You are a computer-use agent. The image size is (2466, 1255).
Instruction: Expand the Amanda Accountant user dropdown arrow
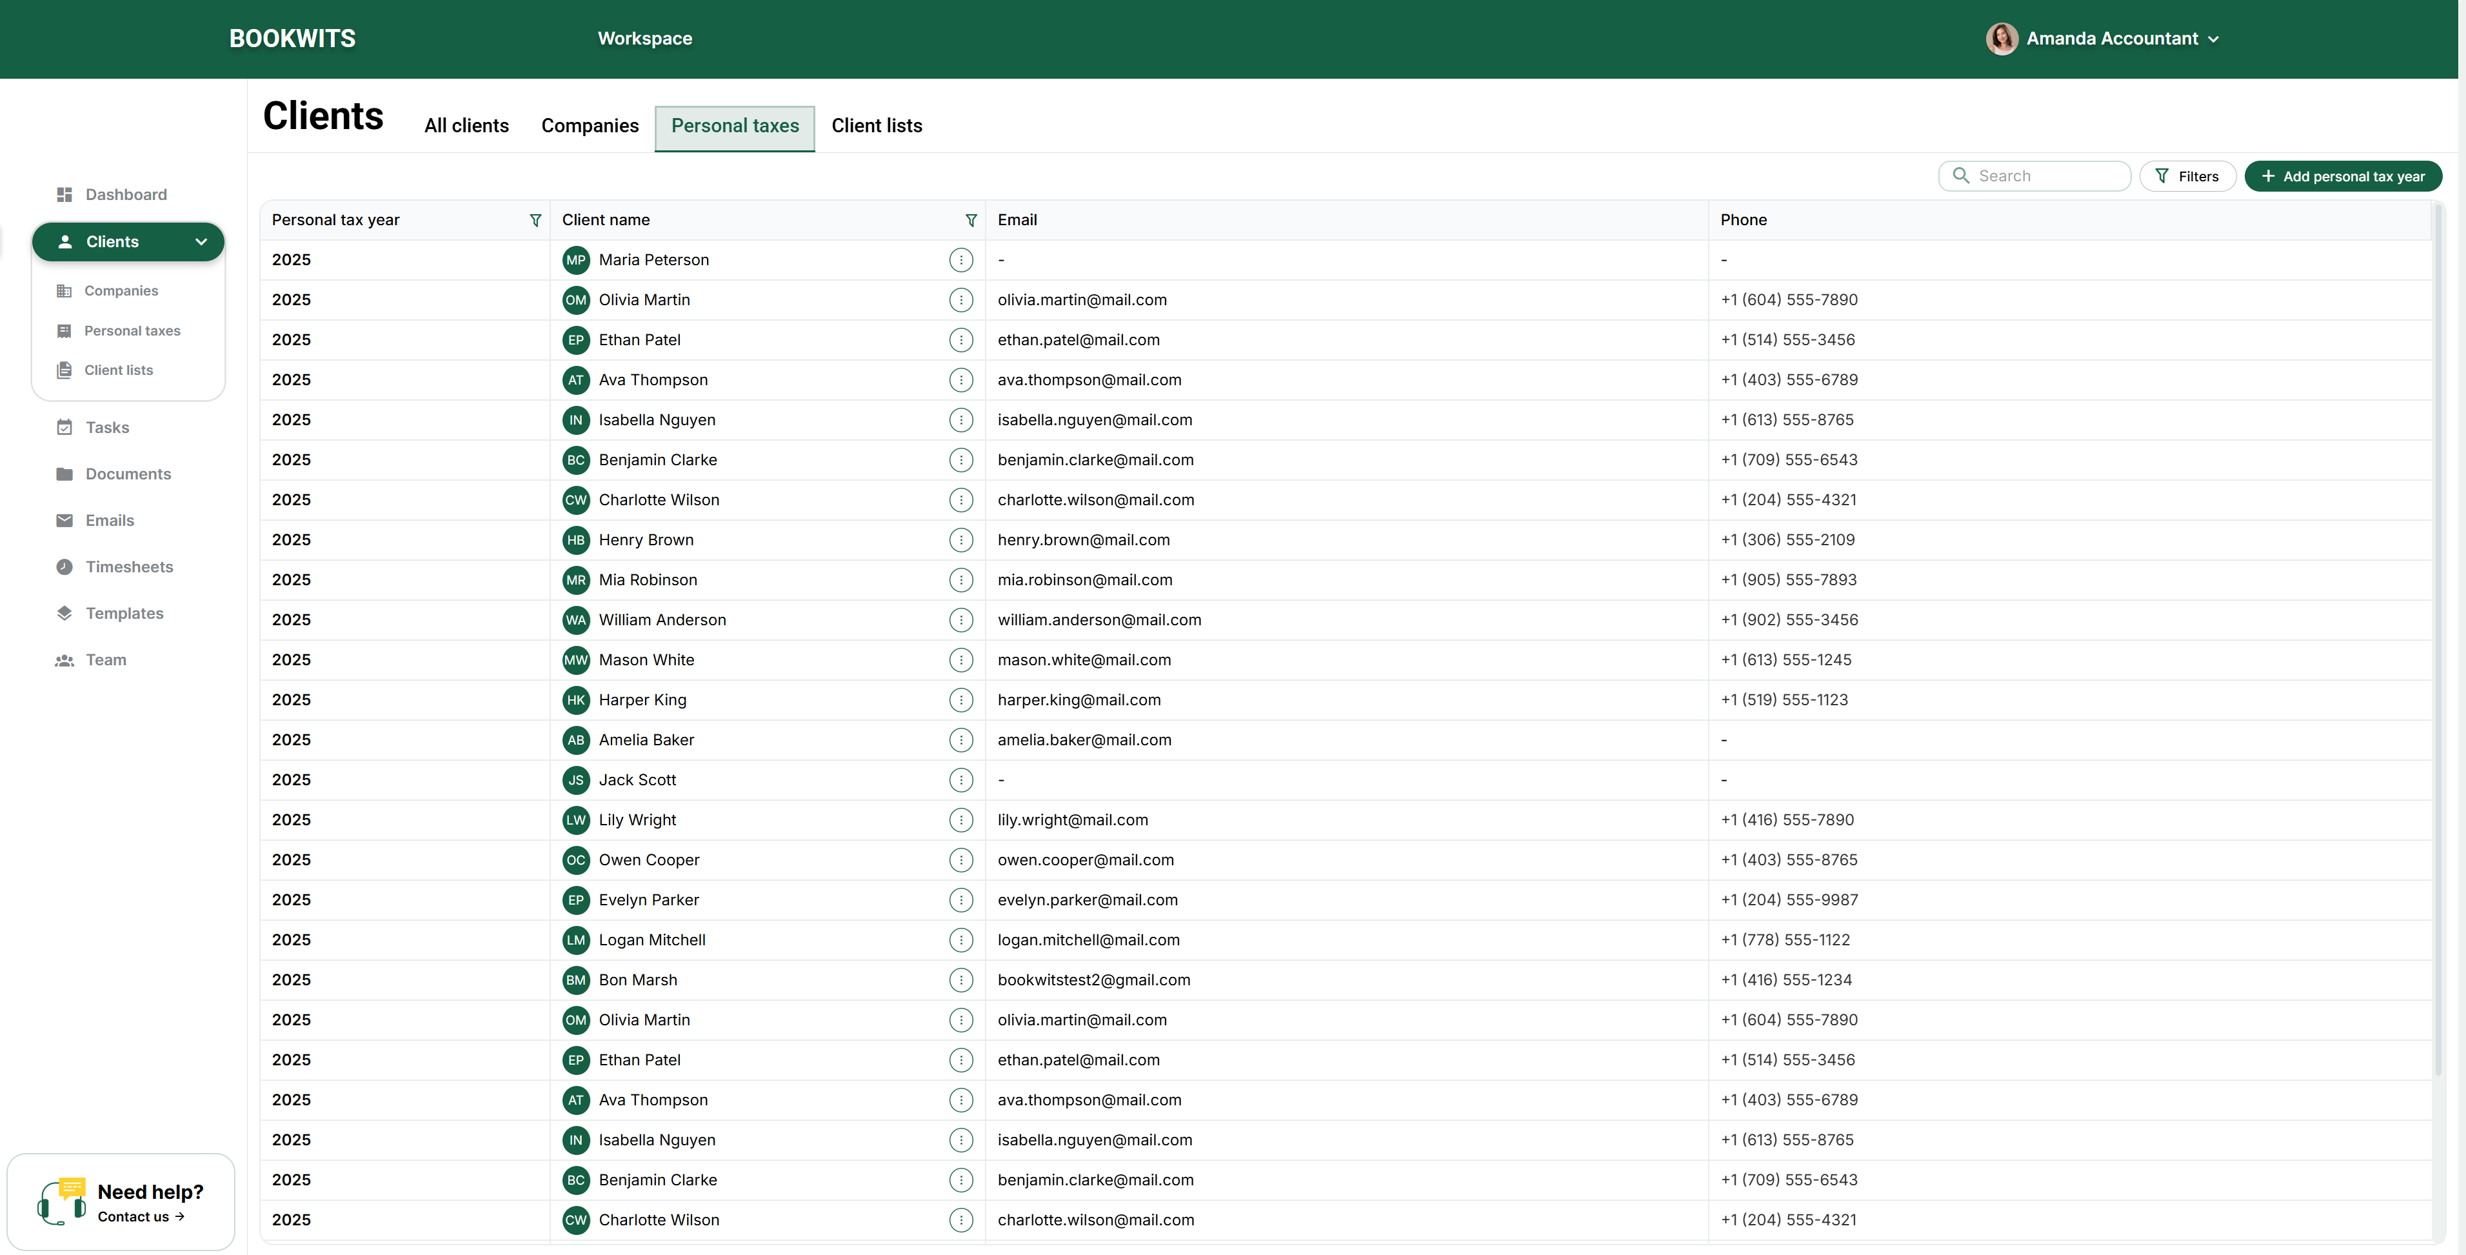pos(2213,39)
